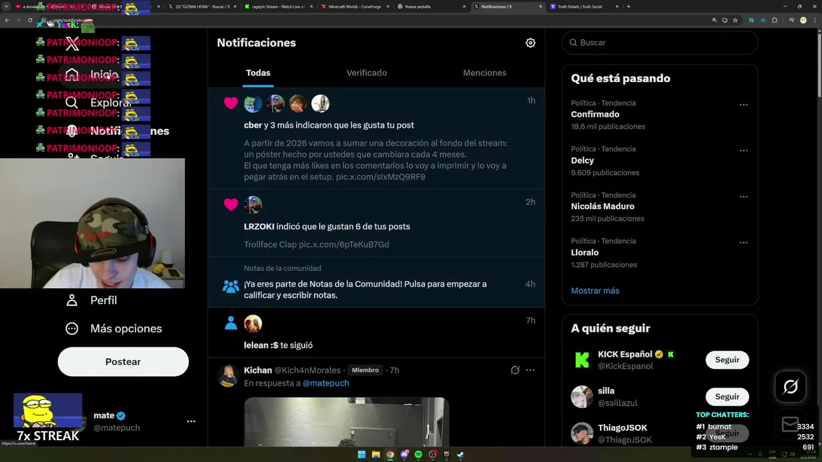Click Kichan's Miembro badge

tap(365, 370)
